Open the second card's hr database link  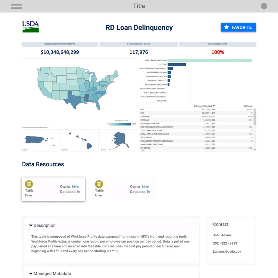coord(149,191)
